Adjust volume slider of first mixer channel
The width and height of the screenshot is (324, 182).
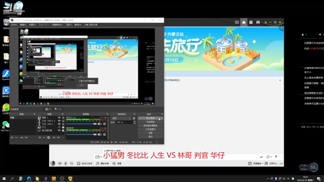coord(81,124)
